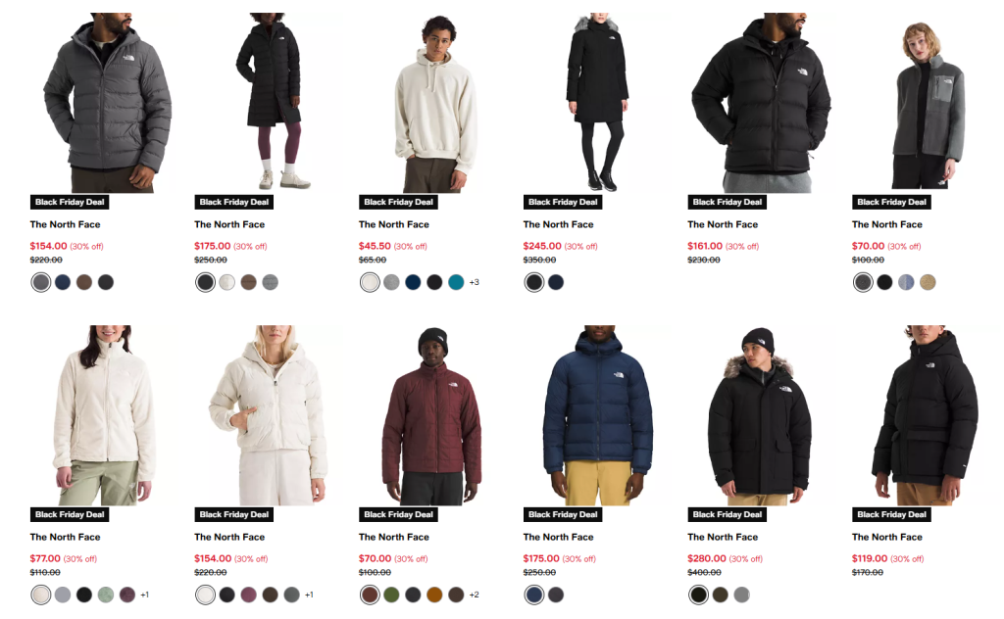This screenshot has width=1004, height=619.
Task: Show +1 more color for $77.00 fleece
Action: (145, 595)
